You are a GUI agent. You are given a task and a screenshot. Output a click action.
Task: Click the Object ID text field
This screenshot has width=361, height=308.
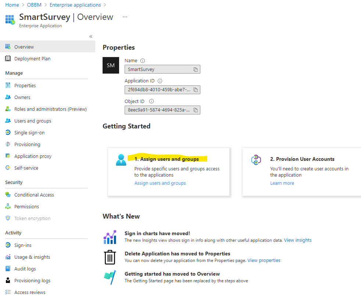click(x=162, y=110)
